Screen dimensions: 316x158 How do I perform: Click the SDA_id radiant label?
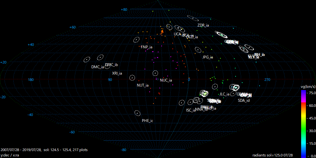tap(244, 100)
